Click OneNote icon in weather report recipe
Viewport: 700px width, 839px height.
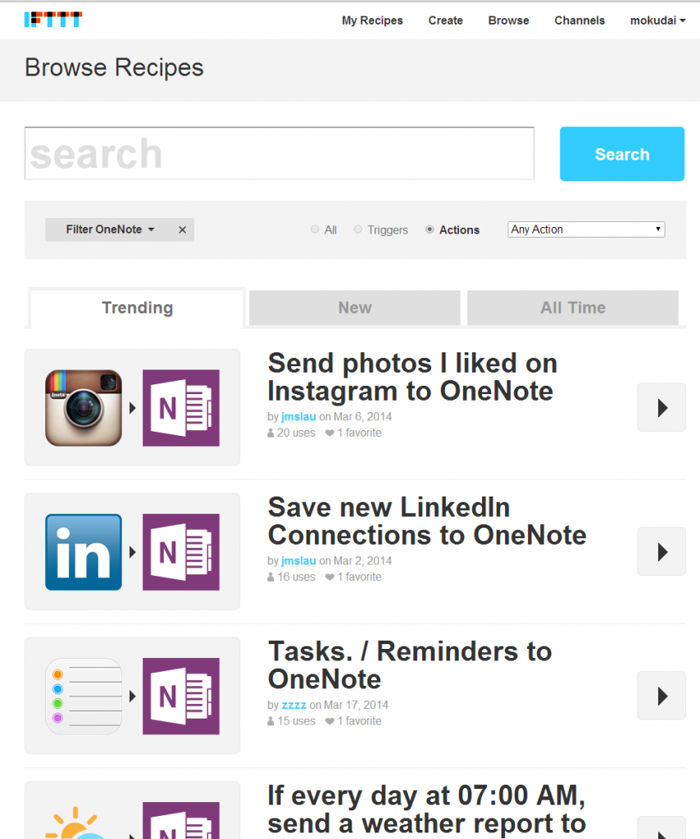coord(181,820)
